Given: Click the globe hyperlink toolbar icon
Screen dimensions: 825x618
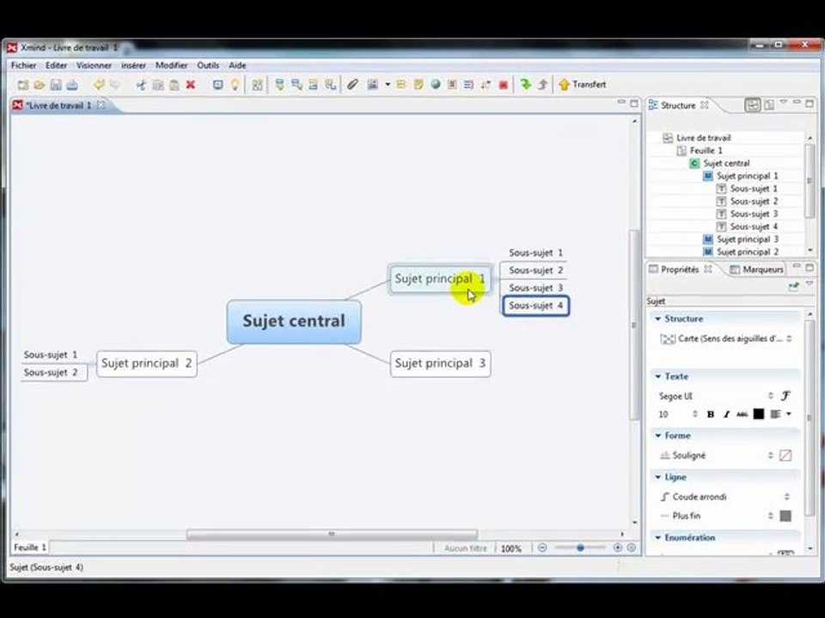Looking at the screenshot, I should 435,85.
